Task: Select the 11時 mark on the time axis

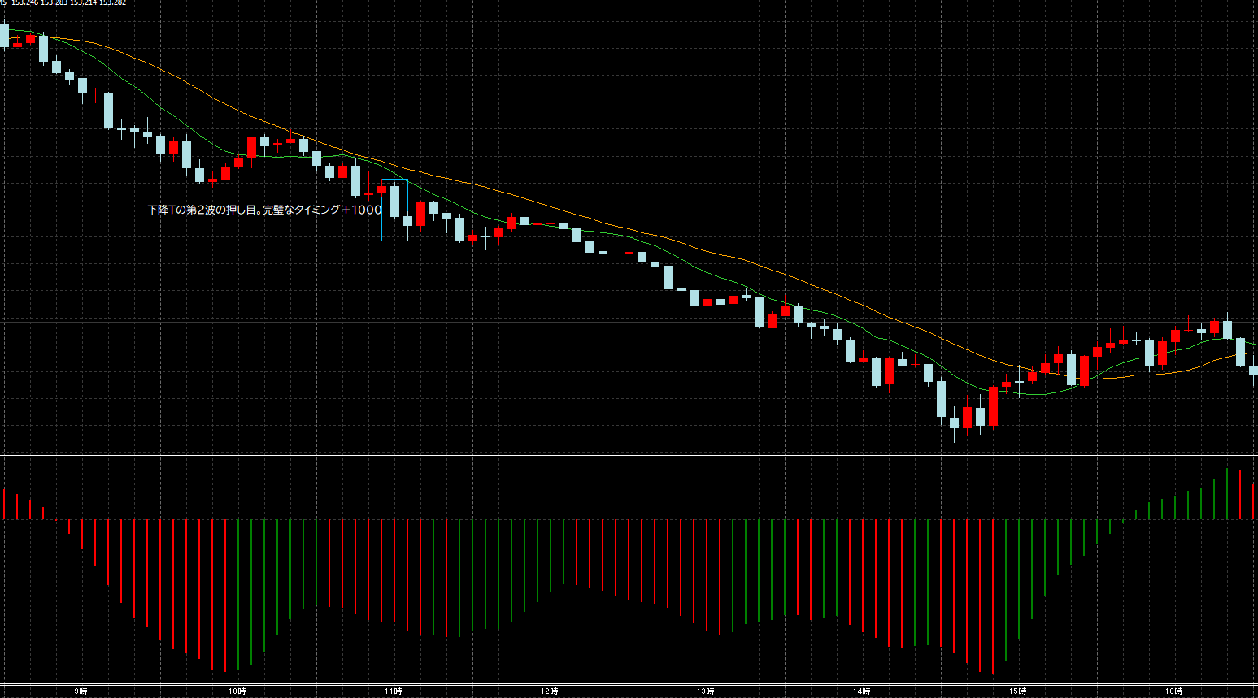Action: [x=393, y=691]
